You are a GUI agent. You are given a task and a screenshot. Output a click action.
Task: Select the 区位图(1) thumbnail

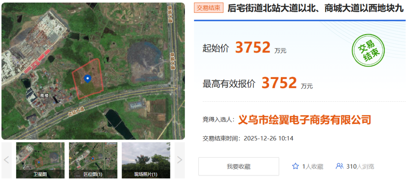tap(93, 160)
